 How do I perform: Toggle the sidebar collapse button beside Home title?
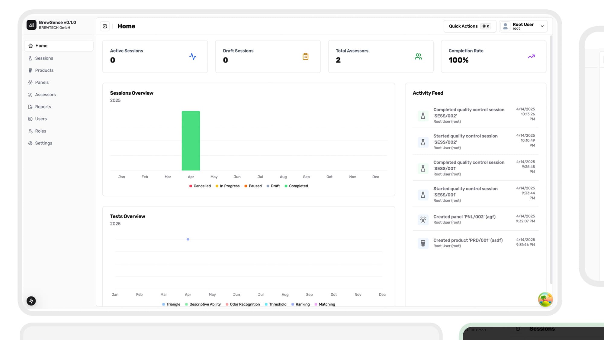(x=105, y=26)
